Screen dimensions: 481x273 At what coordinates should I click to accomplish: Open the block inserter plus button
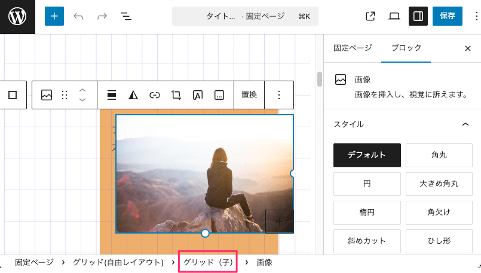[54, 16]
